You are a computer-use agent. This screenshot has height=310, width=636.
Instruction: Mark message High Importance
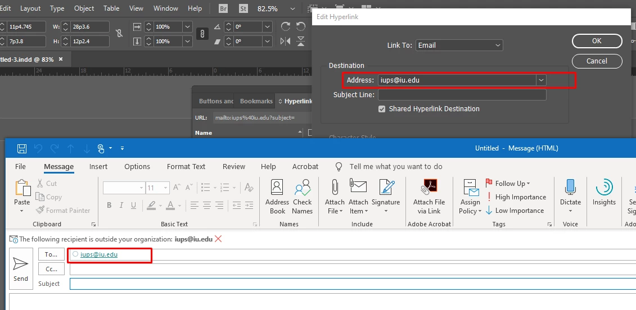click(516, 197)
